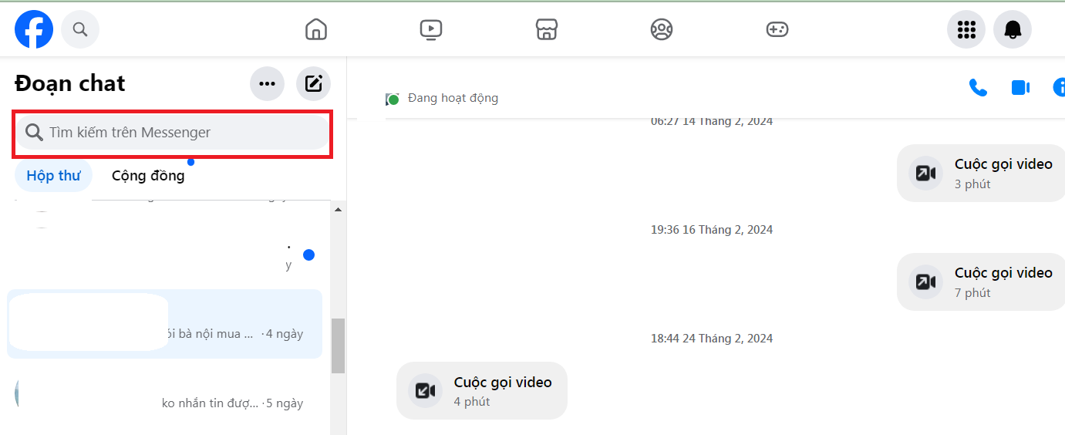Start a video call with camera icon
The image size is (1065, 435).
1020,87
